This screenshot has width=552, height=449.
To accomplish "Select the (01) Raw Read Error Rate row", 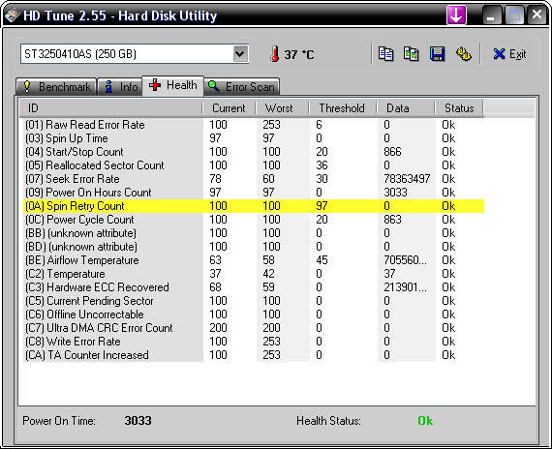I will click(254, 125).
